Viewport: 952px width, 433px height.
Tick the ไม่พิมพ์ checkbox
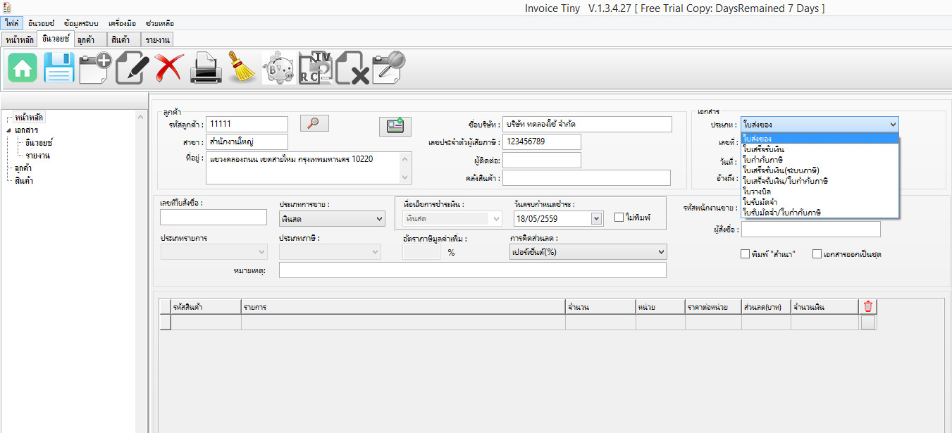[619, 218]
